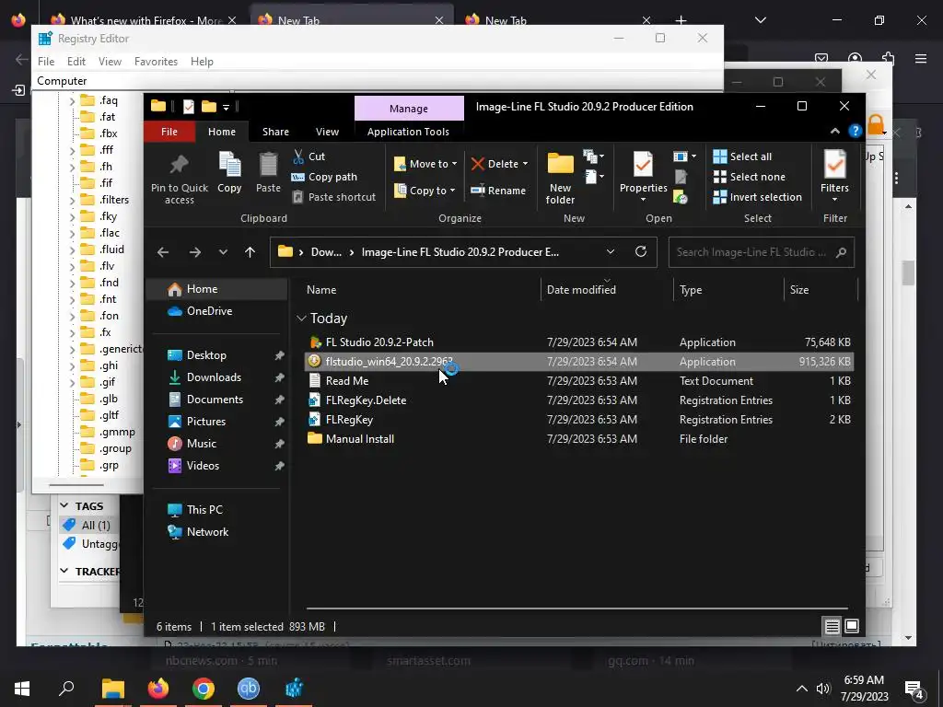Open the Move to dropdown

point(425,164)
